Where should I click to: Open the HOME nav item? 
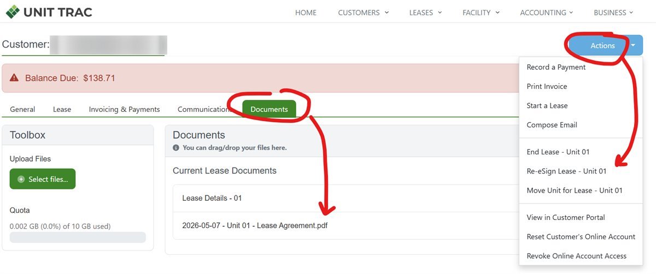point(306,13)
